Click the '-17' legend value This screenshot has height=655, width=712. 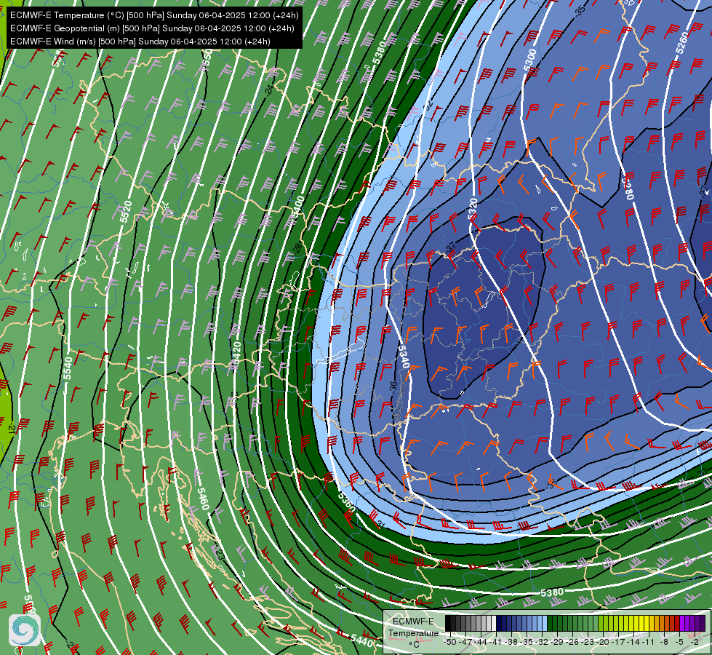[x=617, y=643]
